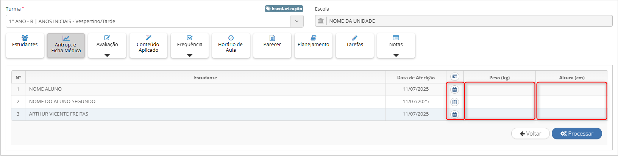Click calendar icon for ARTHUR VICENTE FREITAS
Viewport: 618px width, 156px height.
click(455, 114)
